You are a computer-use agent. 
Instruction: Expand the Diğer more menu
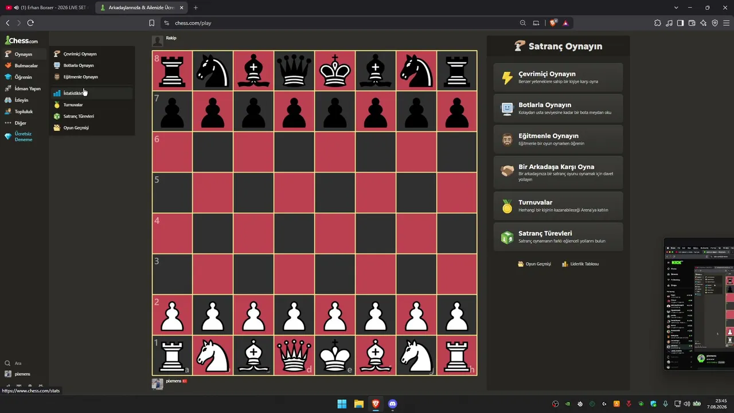(x=24, y=123)
